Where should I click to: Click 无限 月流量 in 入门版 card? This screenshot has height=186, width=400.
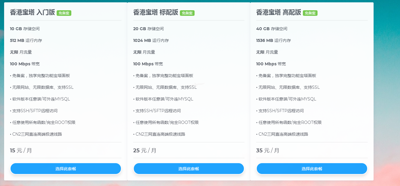[21, 52]
